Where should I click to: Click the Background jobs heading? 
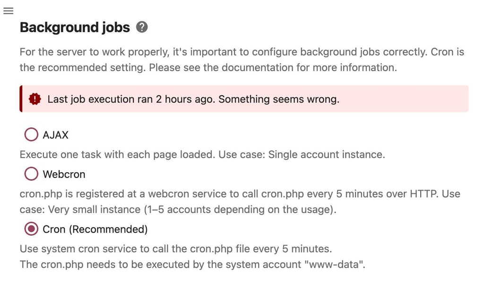coord(75,27)
